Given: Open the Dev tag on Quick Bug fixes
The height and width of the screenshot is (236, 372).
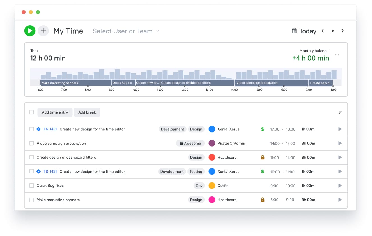Looking at the screenshot, I should 199,186.
